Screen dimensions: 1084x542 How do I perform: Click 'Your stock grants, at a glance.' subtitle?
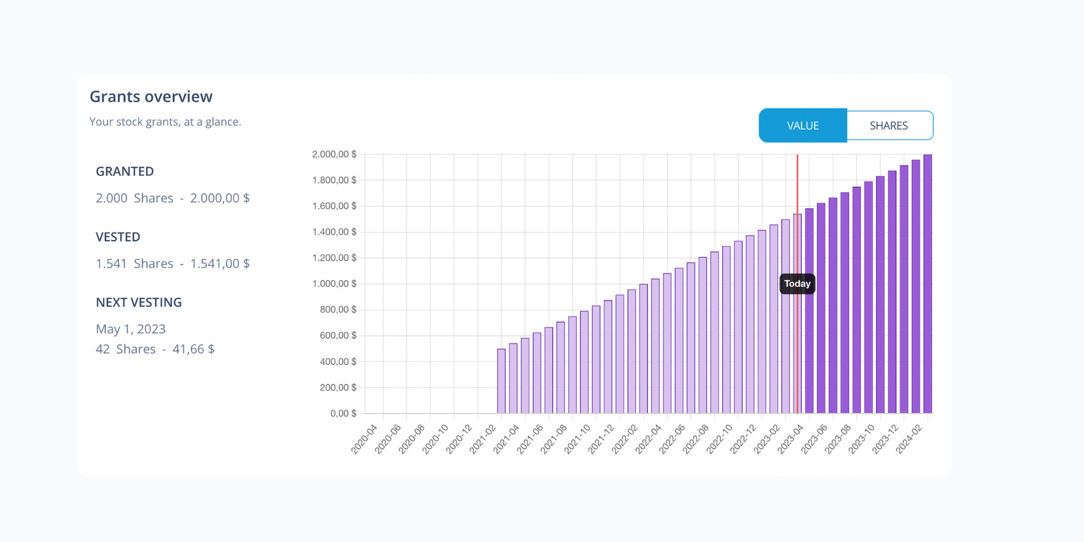click(x=165, y=122)
